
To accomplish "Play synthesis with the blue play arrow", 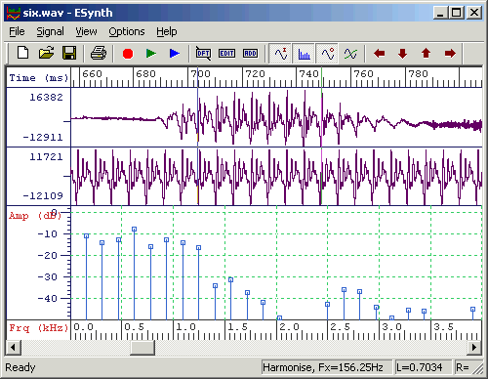I will tap(175, 53).
